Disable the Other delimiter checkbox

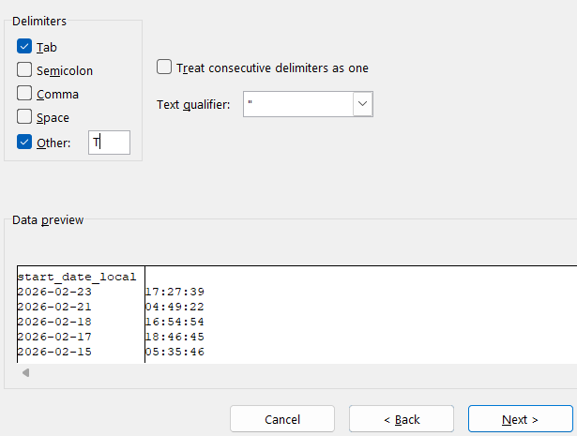[x=24, y=143]
